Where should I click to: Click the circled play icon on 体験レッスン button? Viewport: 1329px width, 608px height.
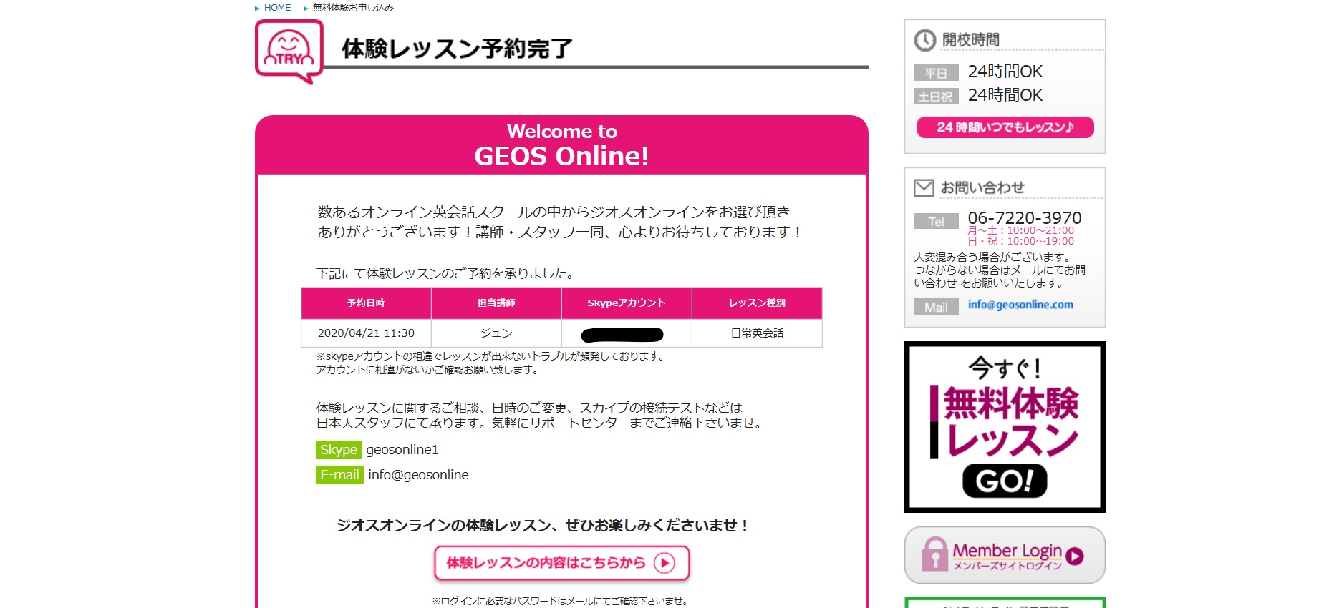pyautogui.click(x=664, y=563)
